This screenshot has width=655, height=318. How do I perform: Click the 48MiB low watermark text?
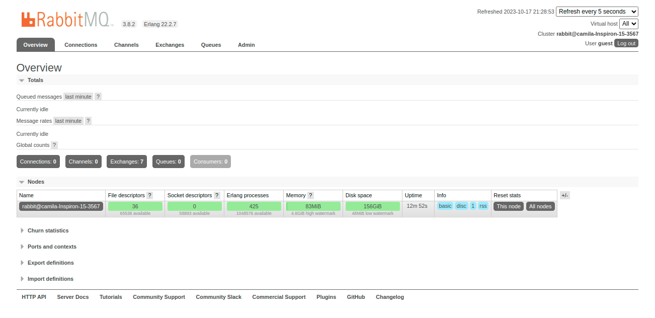pyautogui.click(x=373, y=213)
